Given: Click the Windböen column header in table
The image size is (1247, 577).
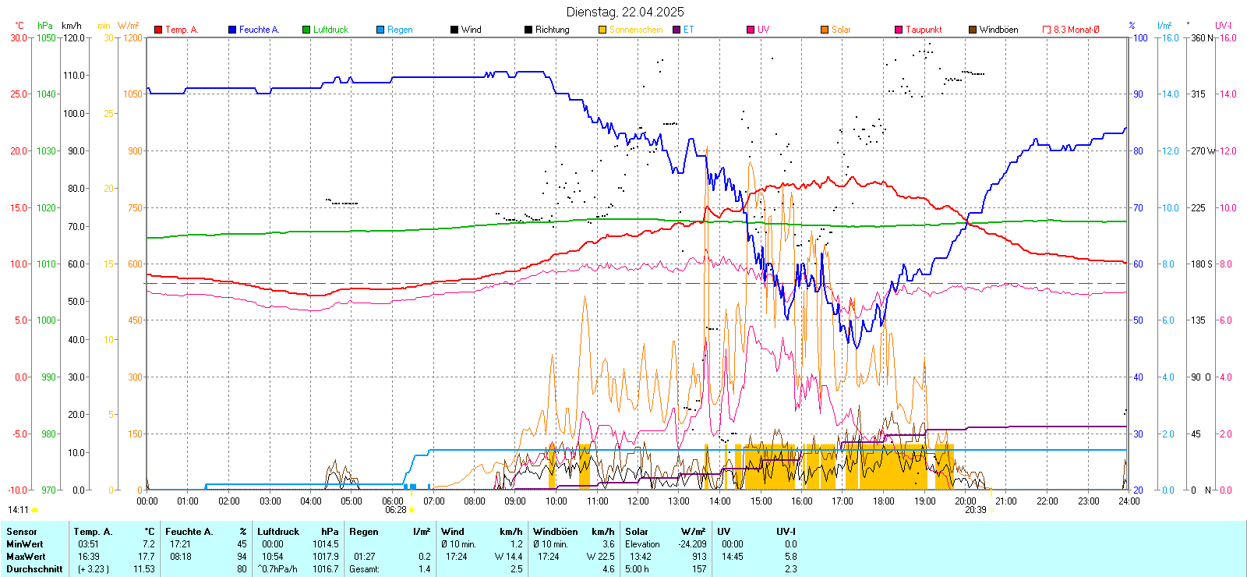Looking at the screenshot, I should click(556, 532).
